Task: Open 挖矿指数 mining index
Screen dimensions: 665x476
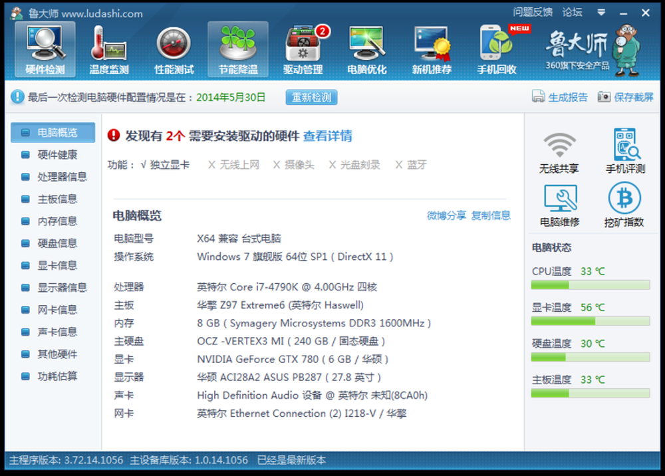Action: click(x=624, y=205)
